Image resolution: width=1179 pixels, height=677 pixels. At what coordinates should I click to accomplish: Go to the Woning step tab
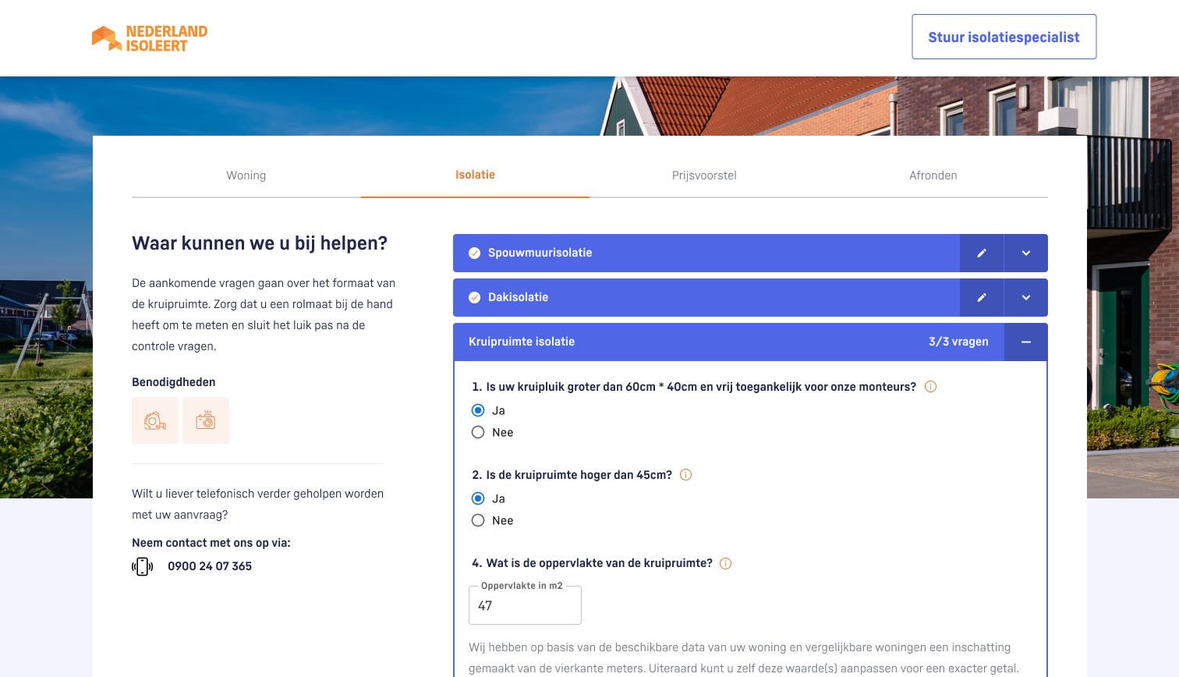pos(246,175)
